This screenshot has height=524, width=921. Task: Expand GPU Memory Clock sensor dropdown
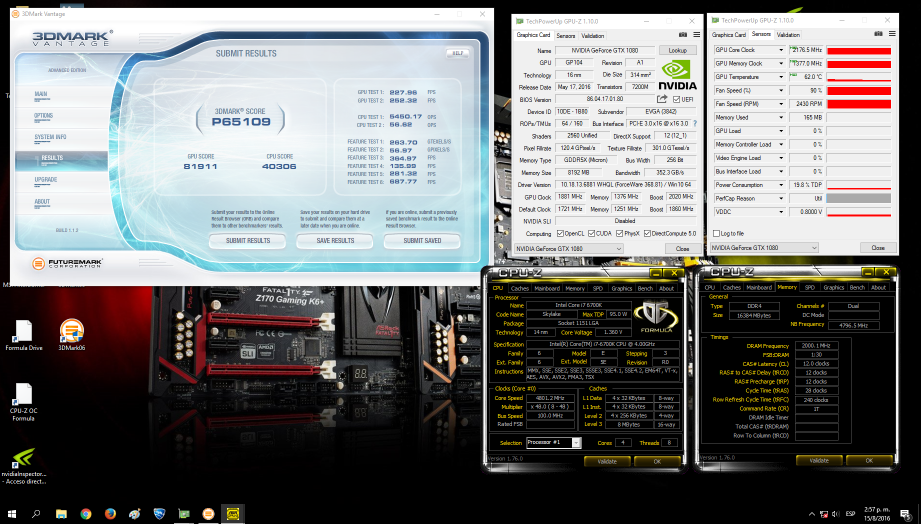[x=781, y=63]
